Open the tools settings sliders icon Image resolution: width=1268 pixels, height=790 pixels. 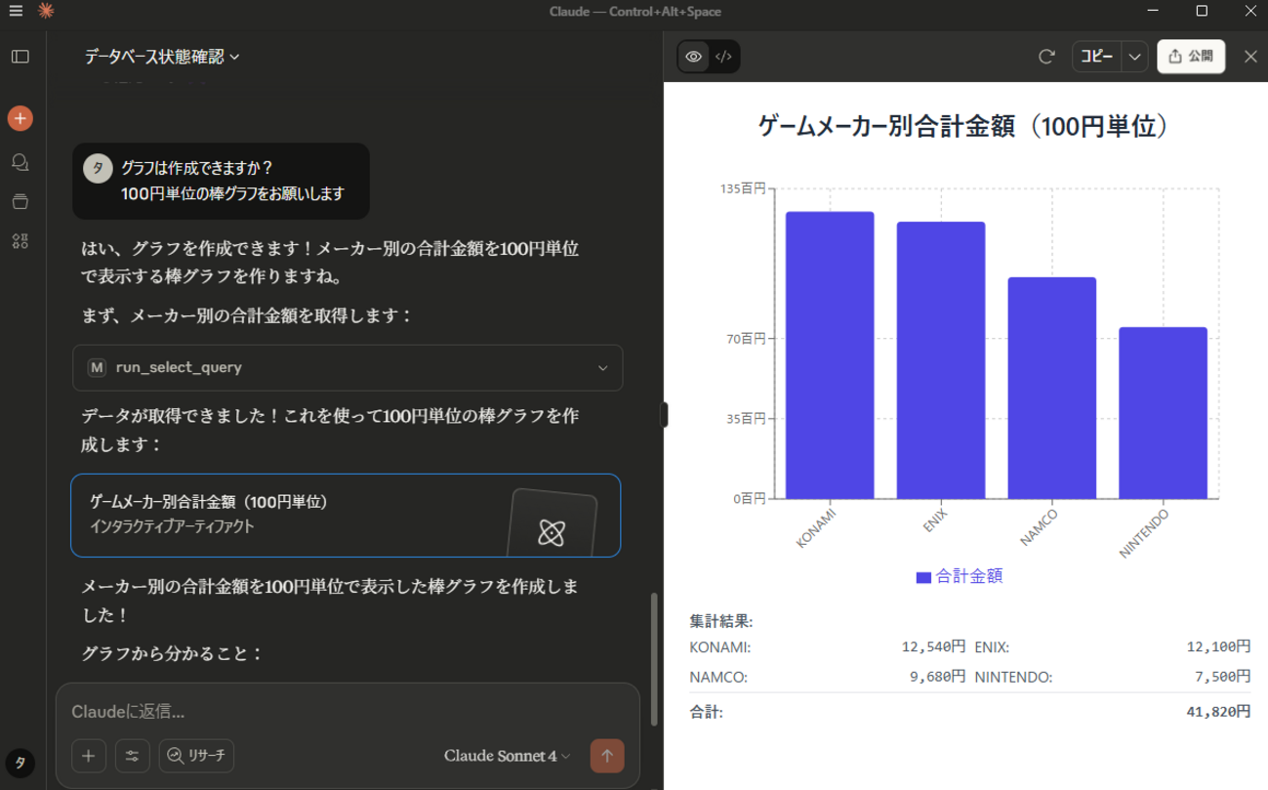click(133, 756)
